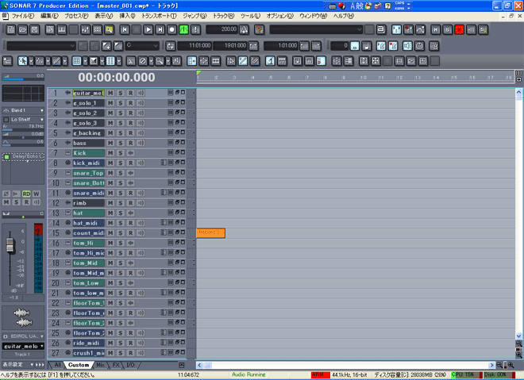
Task: Select the FX tab
Action: [115, 364]
